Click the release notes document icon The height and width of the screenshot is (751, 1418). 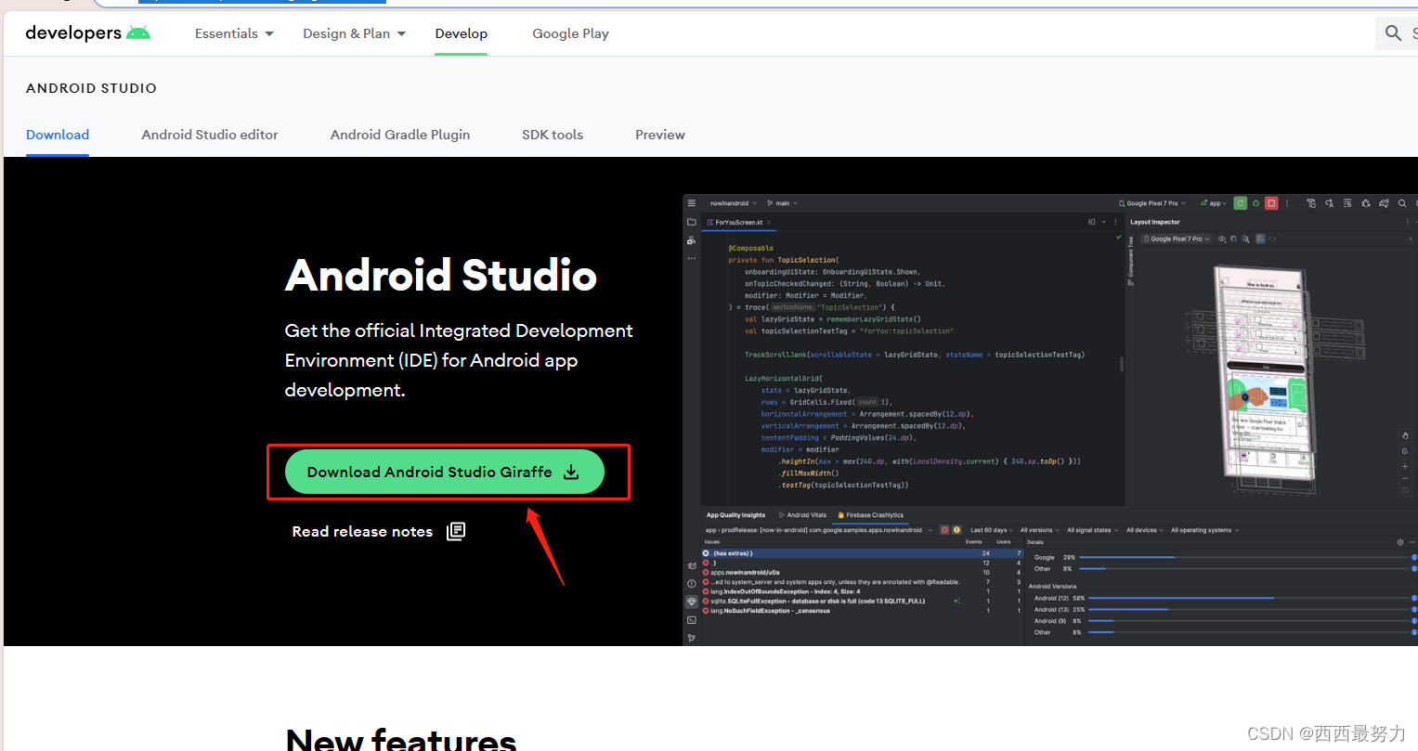tap(456, 531)
